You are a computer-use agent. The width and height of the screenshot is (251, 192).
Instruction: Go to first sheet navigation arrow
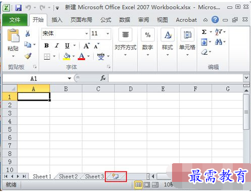(6, 176)
